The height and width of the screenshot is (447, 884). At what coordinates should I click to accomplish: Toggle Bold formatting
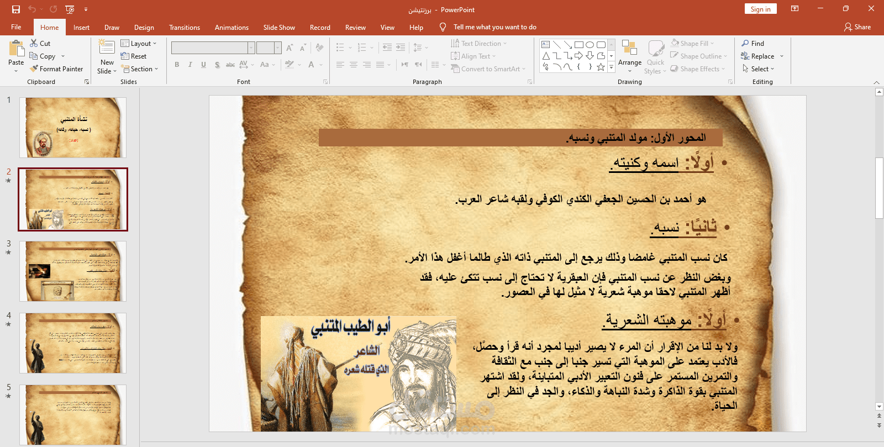tap(177, 65)
